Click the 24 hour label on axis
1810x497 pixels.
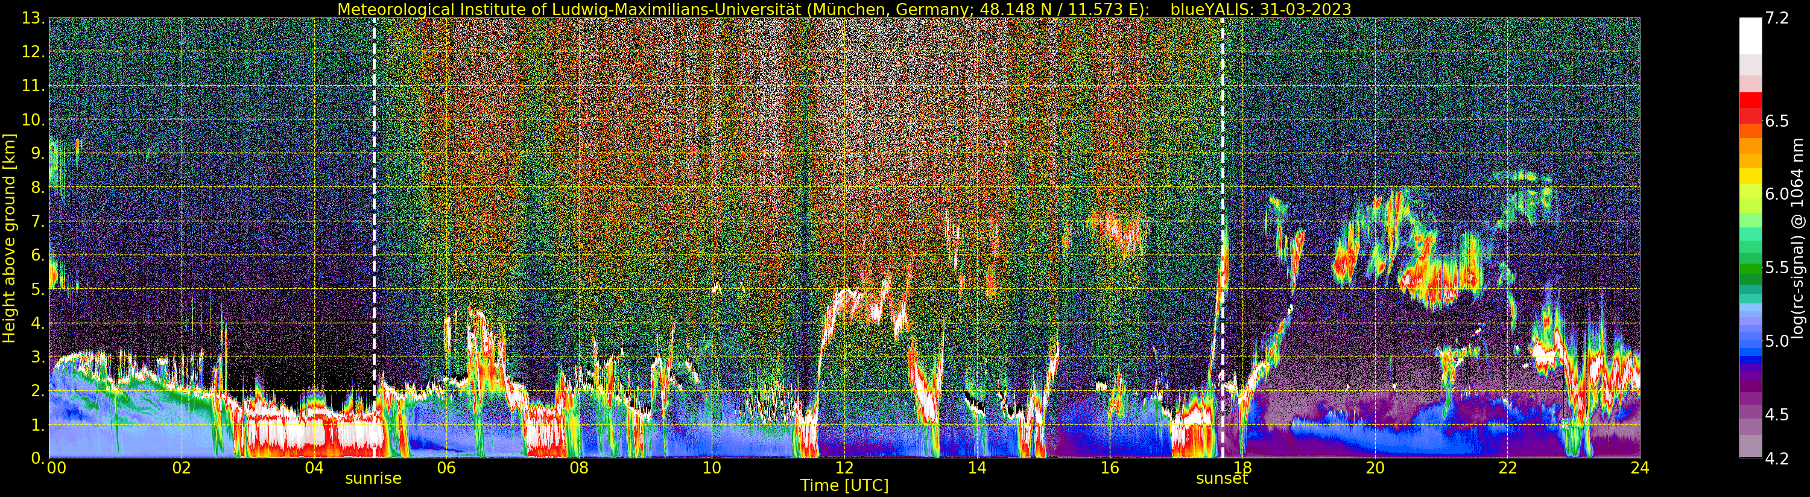tap(1639, 467)
